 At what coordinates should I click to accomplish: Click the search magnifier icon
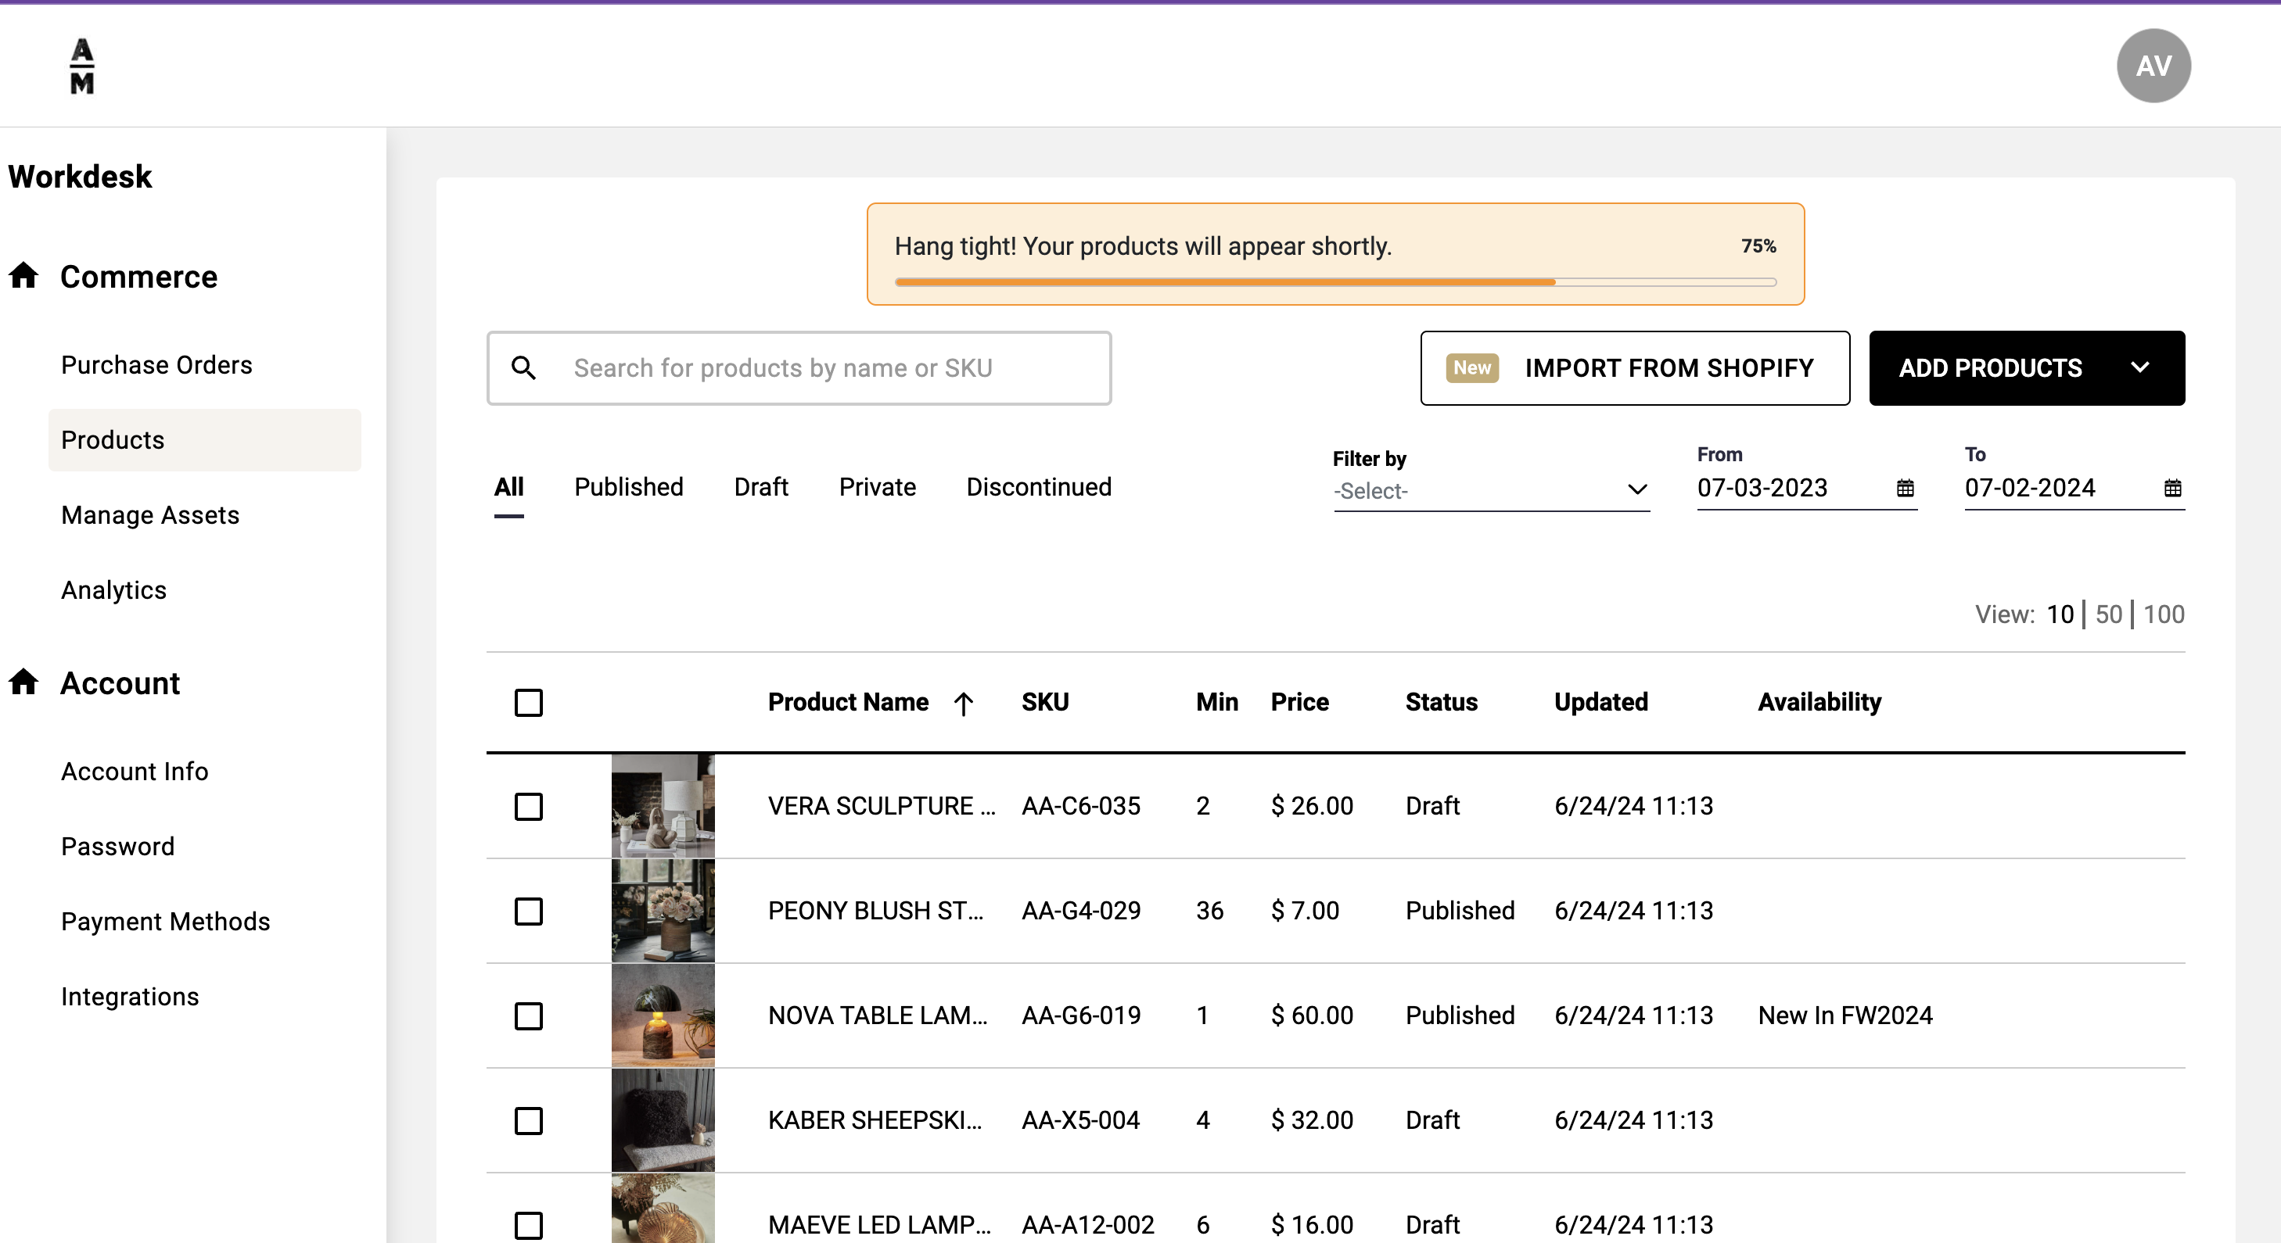click(x=523, y=368)
